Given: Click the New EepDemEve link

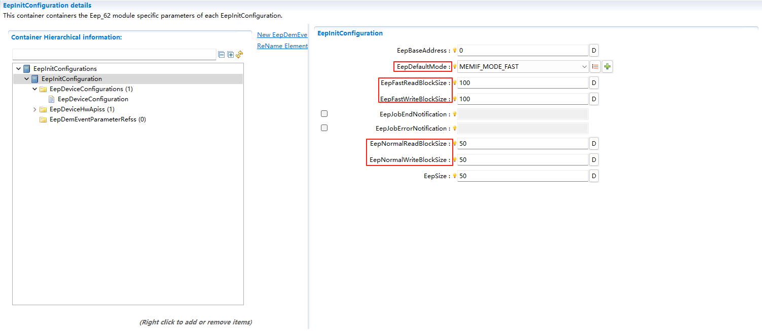Looking at the screenshot, I should point(282,35).
